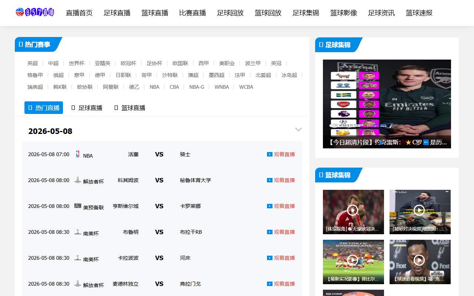Viewport: 474px width, 296px height.
Task: Open 篮球回放 in top navigation
Action: click(268, 13)
